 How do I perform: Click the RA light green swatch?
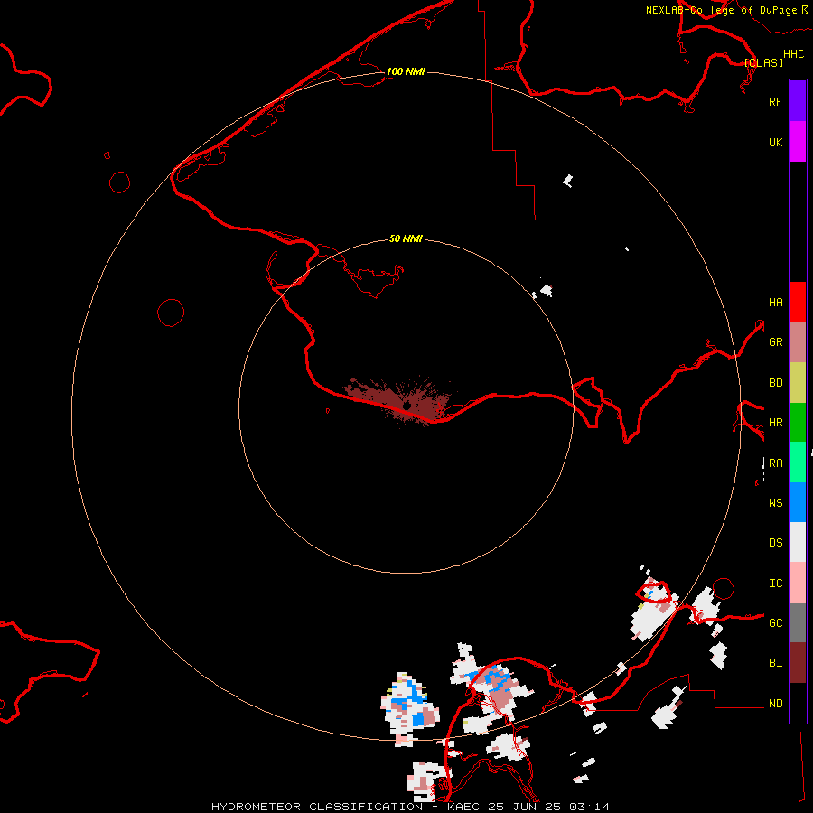(x=798, y=463)
